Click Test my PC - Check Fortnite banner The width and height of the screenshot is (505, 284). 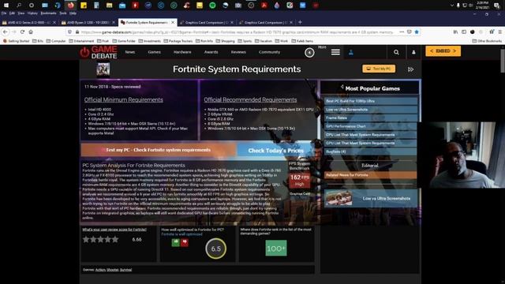click(158, 150)
